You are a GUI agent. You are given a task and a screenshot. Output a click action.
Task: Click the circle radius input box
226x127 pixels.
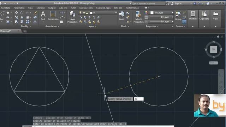139,99
